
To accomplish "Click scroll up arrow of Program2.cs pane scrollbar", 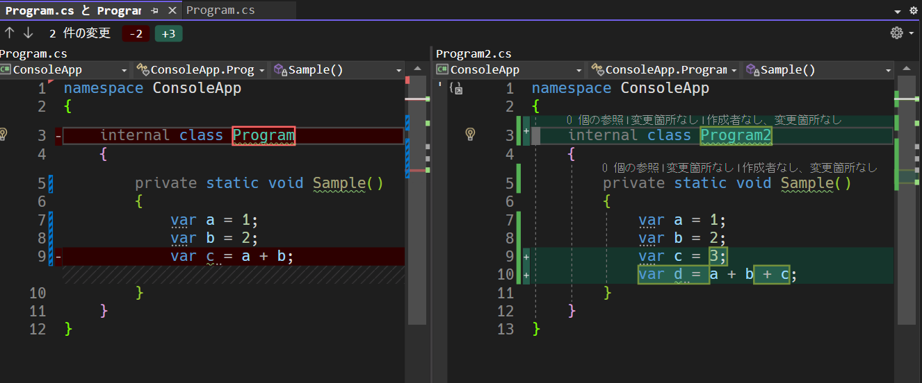I will (x=907, y=69).
